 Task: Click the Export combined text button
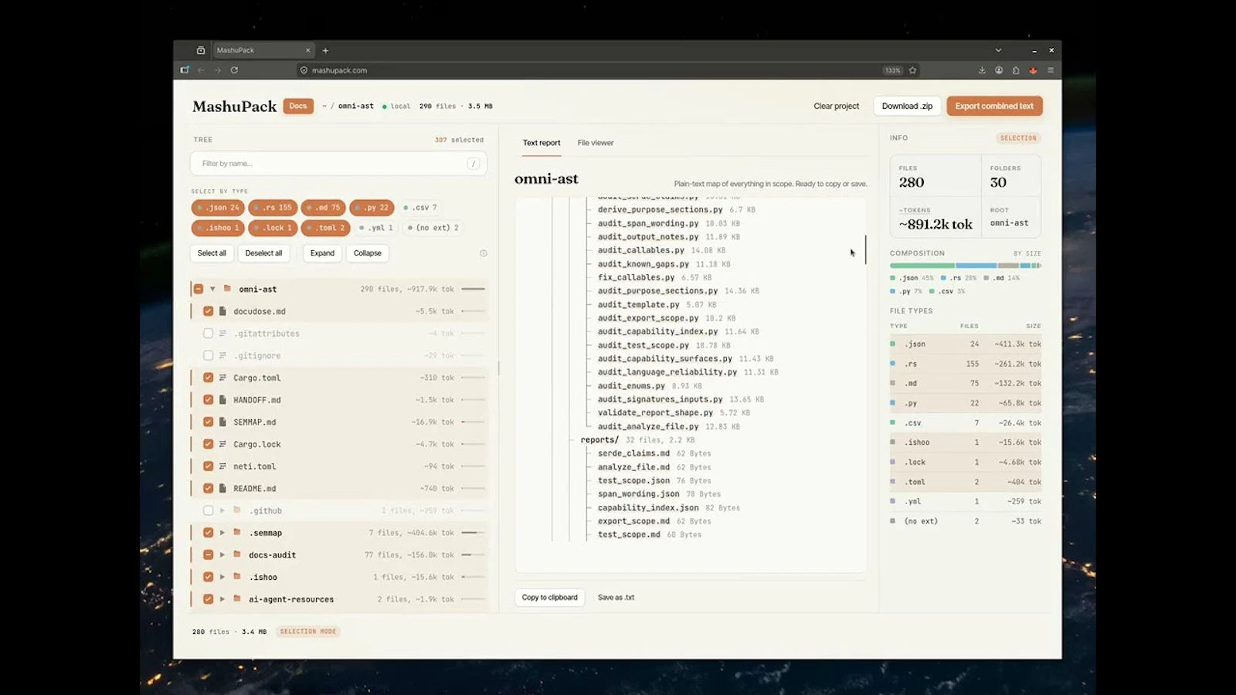pos(994,106)
